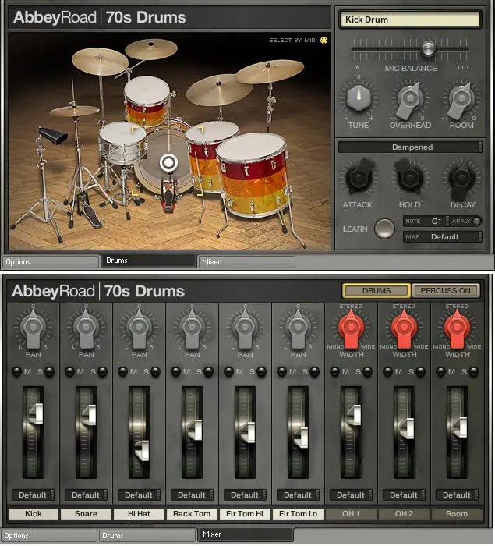
Task: Switch to the Percussion mixer tab
Action: (x=445, y=290)
